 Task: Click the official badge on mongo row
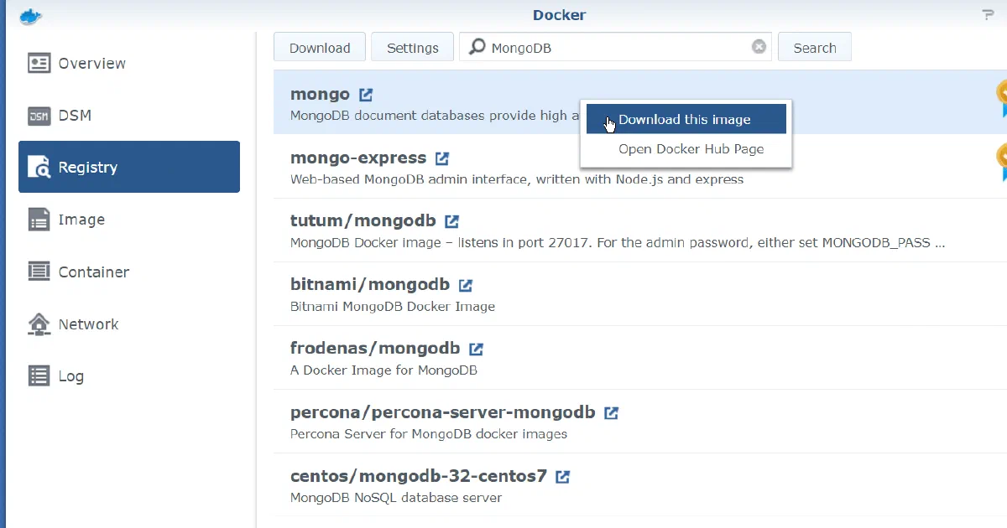1001,99
